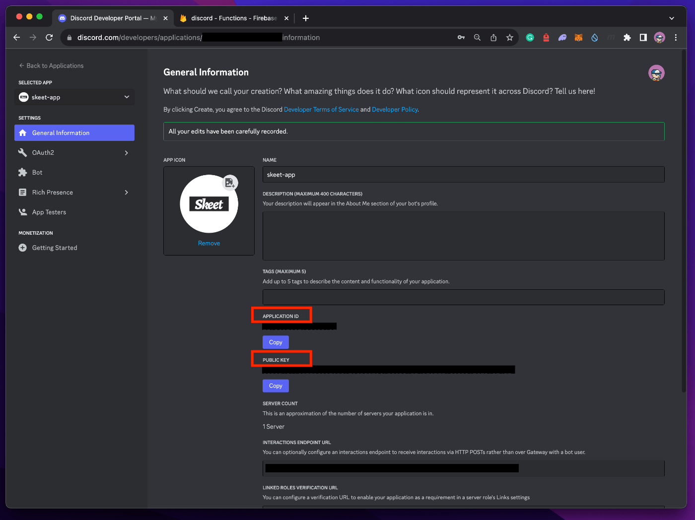
Task: Open the OAuth2 settings section
Action: click(x=74, y=153)
